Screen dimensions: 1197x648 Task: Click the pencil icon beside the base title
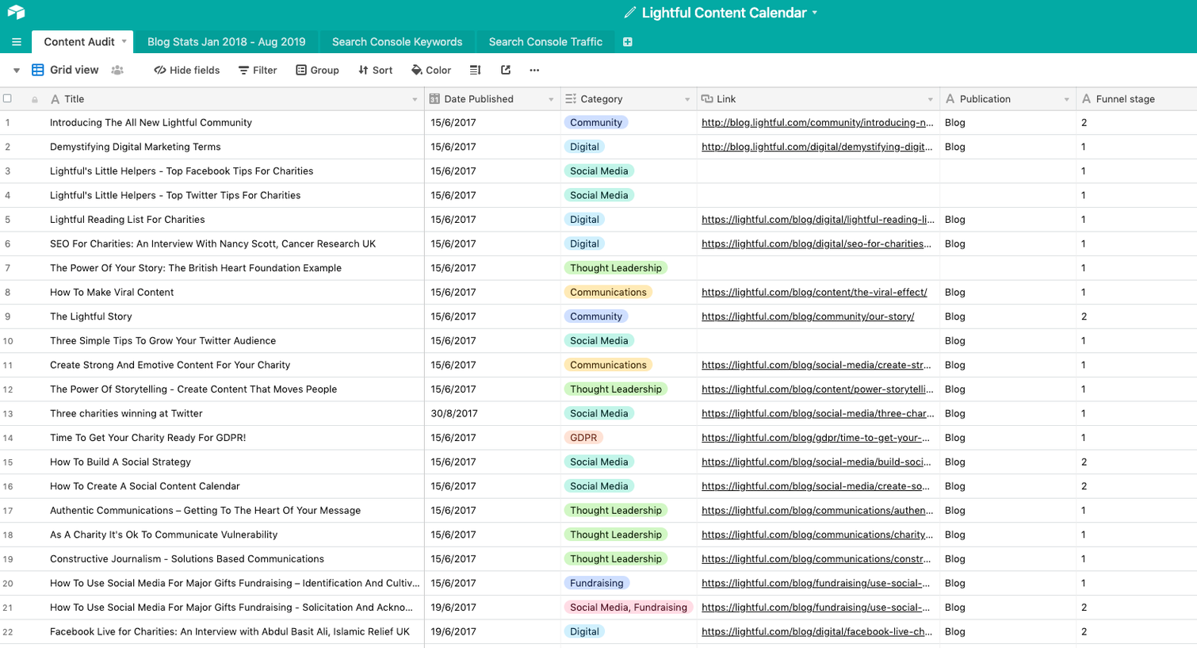(630, 13)
